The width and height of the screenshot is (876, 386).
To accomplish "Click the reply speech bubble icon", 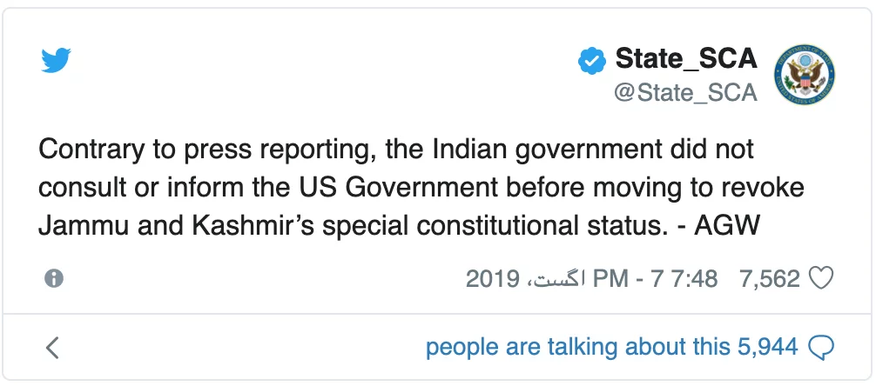I will (821, 348).
